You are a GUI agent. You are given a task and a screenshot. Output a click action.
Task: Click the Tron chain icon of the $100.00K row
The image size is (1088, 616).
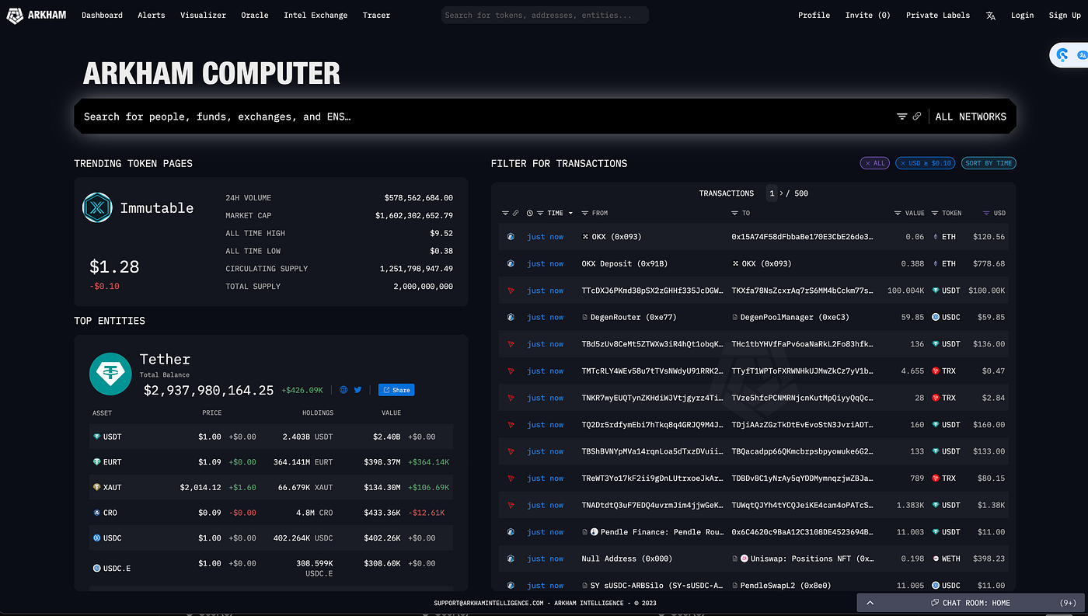pos(511,291)
